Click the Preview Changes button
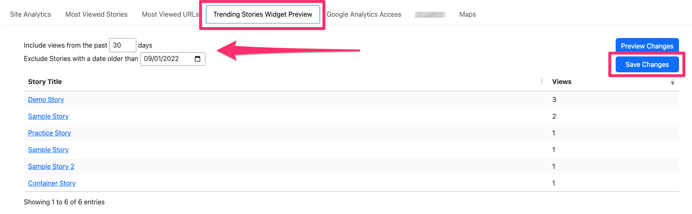 (x=647, y=46)
